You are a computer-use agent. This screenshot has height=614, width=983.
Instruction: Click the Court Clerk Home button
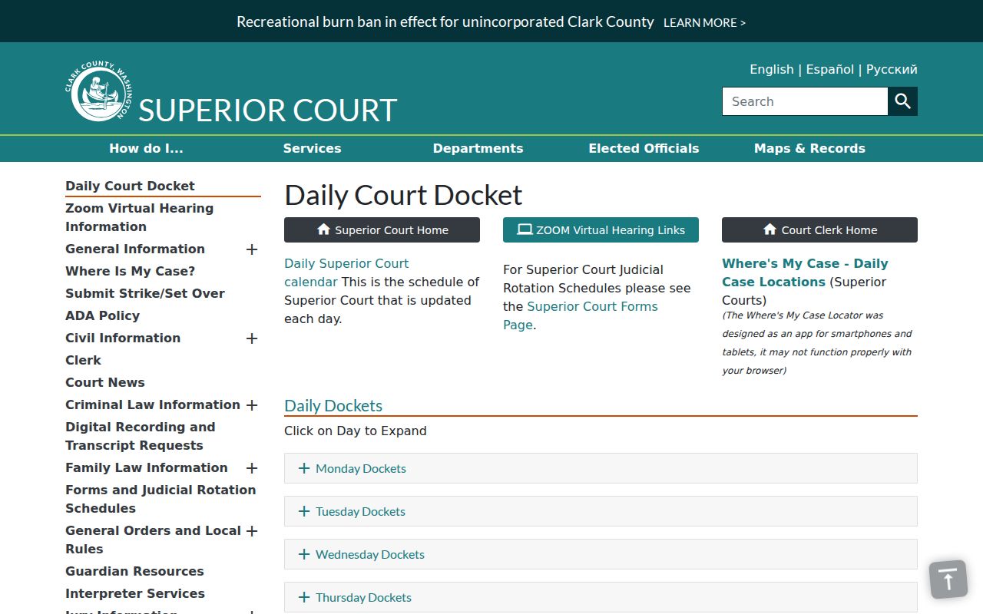click(x=819, y=230)
